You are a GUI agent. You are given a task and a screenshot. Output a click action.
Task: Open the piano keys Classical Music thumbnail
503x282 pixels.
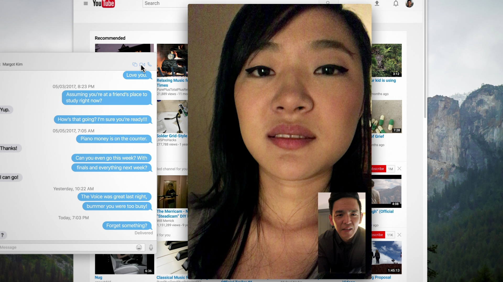coord(172,257)
